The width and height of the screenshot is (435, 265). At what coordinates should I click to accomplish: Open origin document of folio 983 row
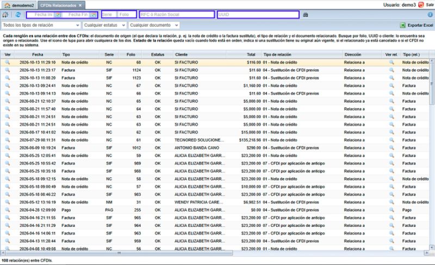pyautogui.click(x=8, y=194)
